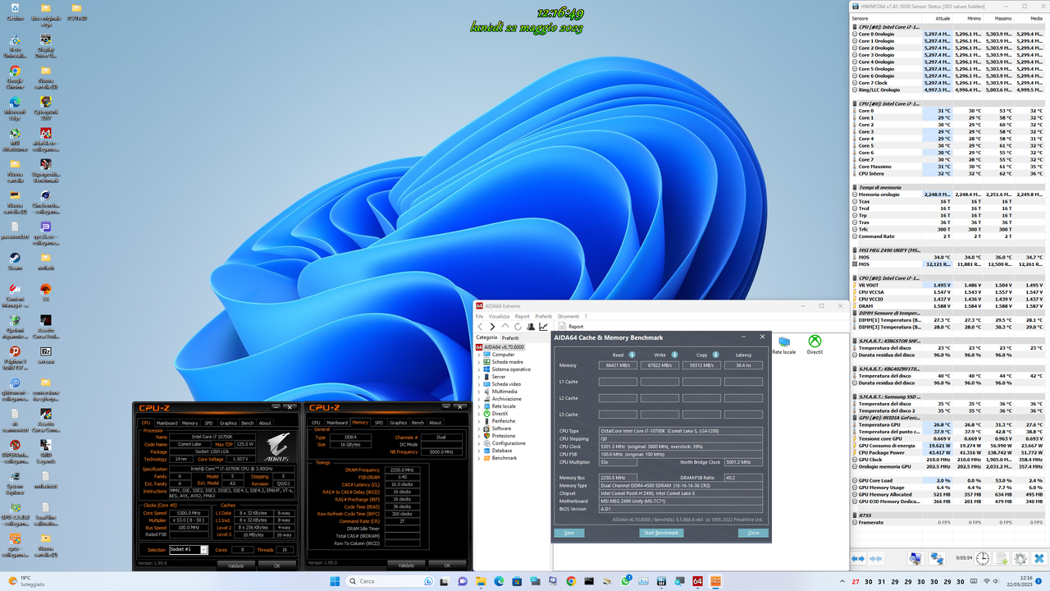This screenshot has width=1050, height=591.
Task: Click the Start Benchmark button
Action: pyautogui.click(x=660, y=532)
